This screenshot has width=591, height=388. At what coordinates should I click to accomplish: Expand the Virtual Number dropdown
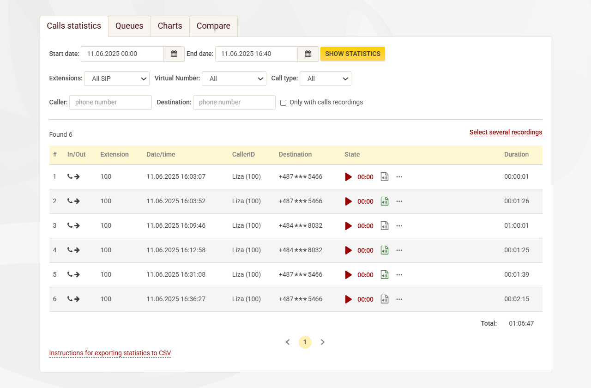point(234,79)
